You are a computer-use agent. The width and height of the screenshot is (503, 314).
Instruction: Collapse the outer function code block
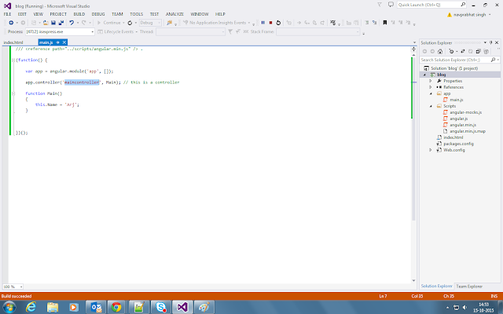[13, 60]
